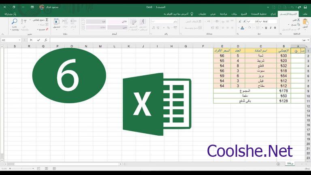
Task: Click the Redo arrow in title bar
Action: (299, 7)
